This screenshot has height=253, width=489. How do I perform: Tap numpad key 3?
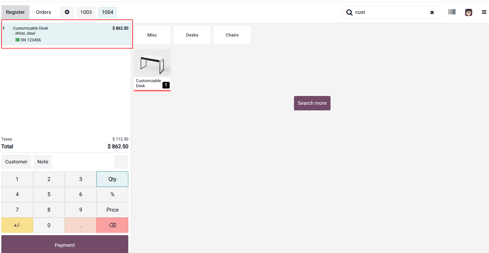(x=81, y=179)
